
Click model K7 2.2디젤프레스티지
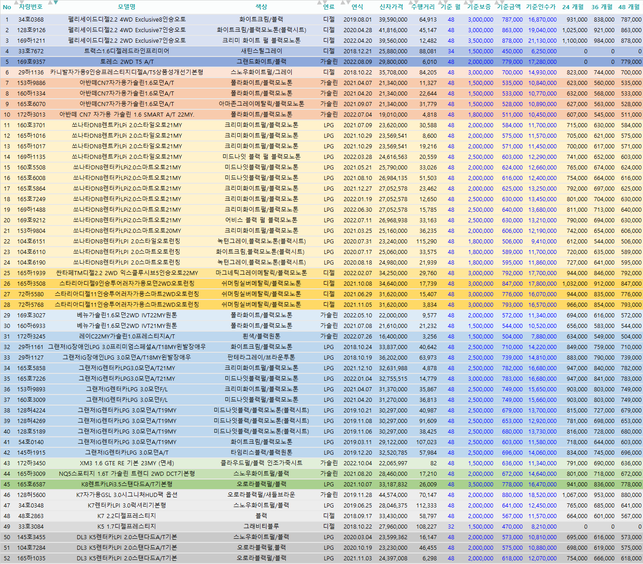[x=127, y=516]
